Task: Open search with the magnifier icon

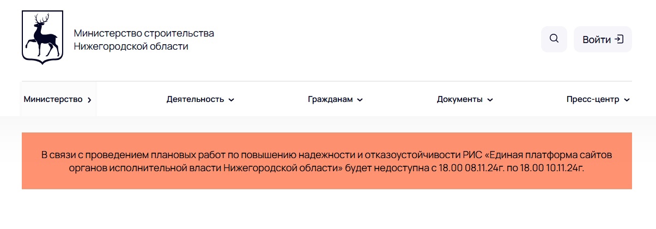Action: point(554,39)
